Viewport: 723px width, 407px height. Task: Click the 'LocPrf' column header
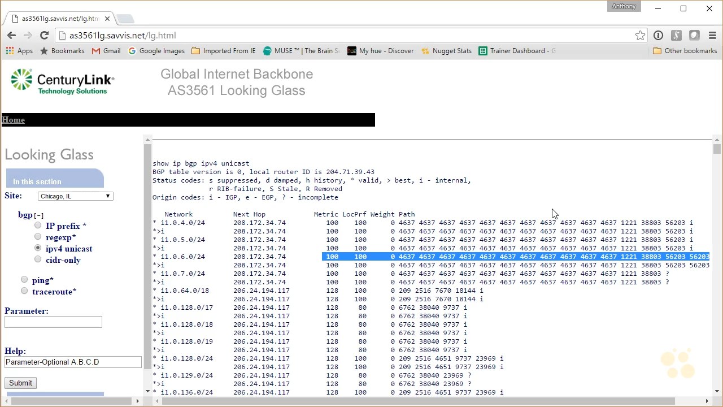tap(354, 214)
